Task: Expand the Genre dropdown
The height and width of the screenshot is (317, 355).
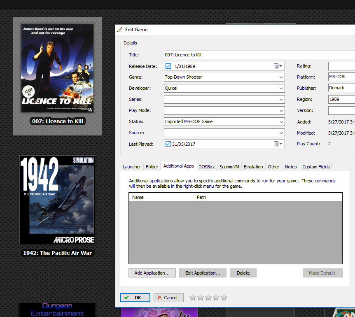Action: pos(281,77)
